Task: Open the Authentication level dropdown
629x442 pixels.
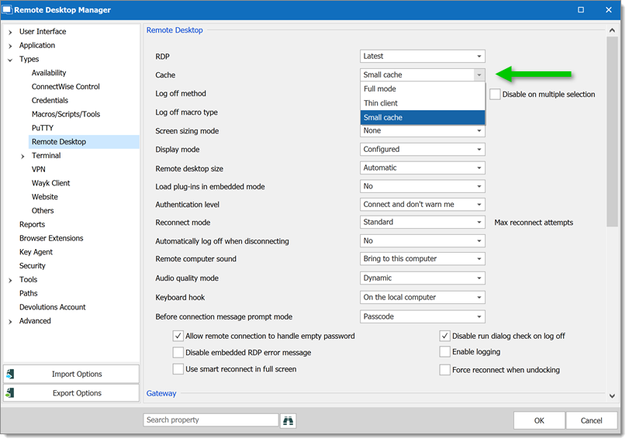Action: [x=423, y=205]
